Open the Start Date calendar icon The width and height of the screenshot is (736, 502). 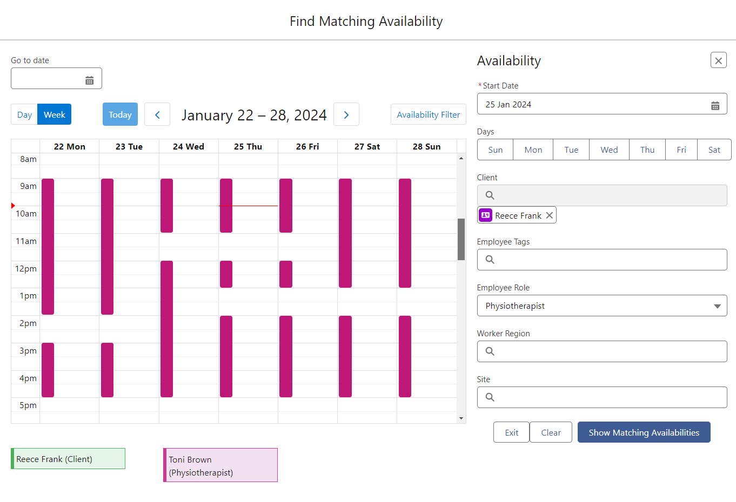(x=715, y=104)
